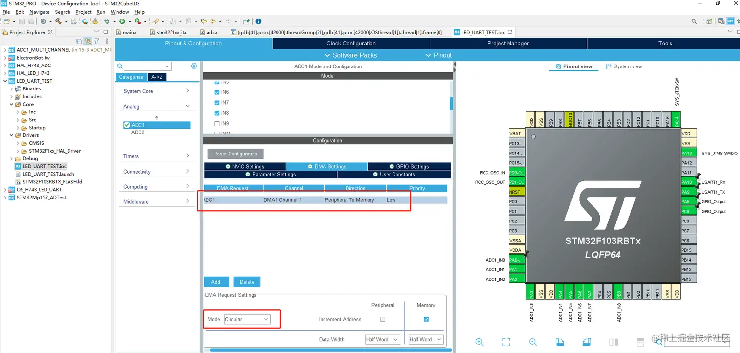This screenshot has width=740, height=353.
Task: Open the Peripheral Data Width dropdown
Action: point(383,339)
